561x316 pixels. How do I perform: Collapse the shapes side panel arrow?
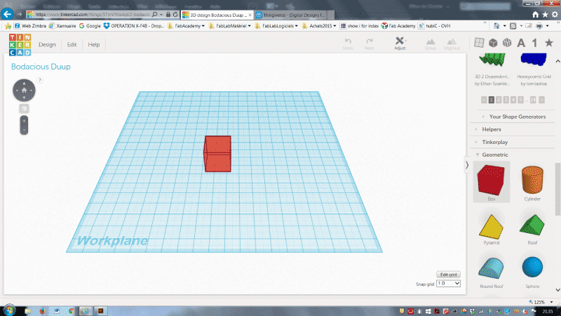[467, 165]
